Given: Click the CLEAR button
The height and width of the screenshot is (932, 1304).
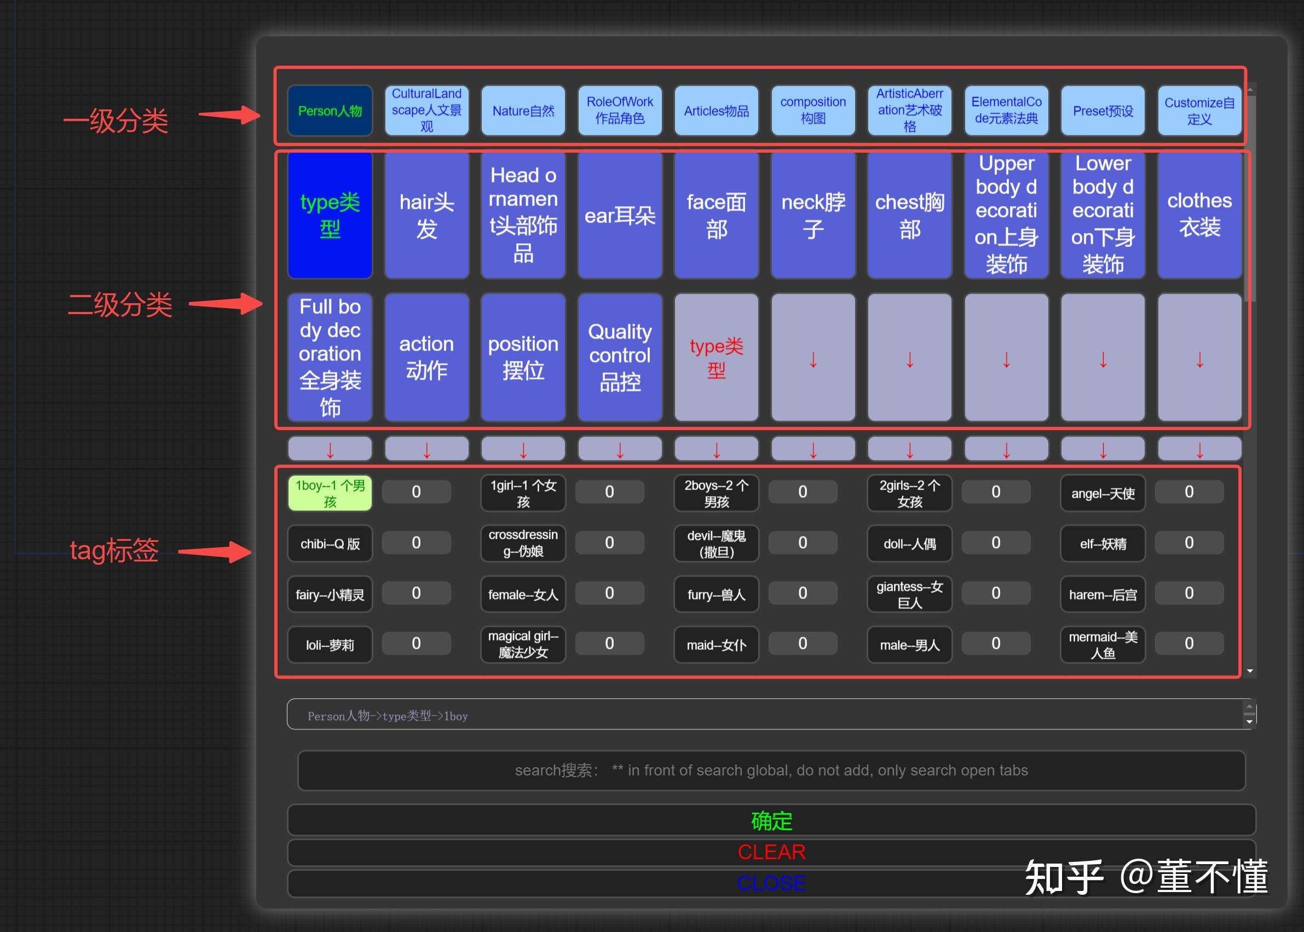Looking at the screenshot, I should pyautogui.click(x=771, y=852).
